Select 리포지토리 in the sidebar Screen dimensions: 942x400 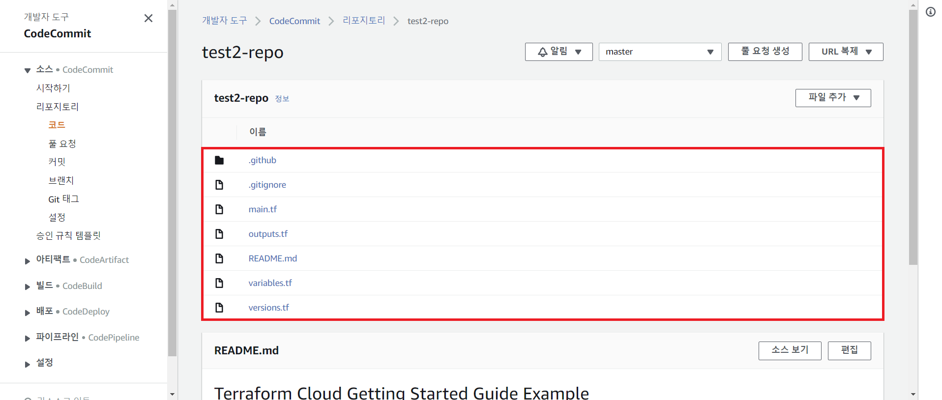point(58,107)
